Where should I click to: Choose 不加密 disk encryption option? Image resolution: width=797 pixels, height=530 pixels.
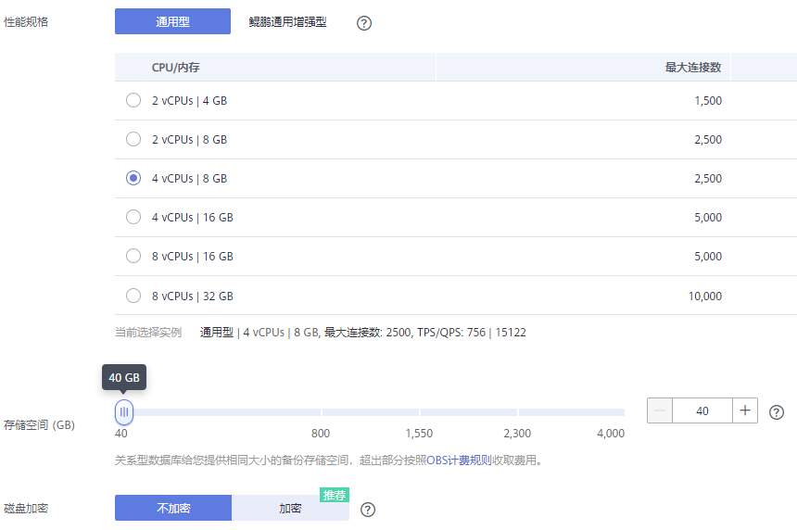173,508
